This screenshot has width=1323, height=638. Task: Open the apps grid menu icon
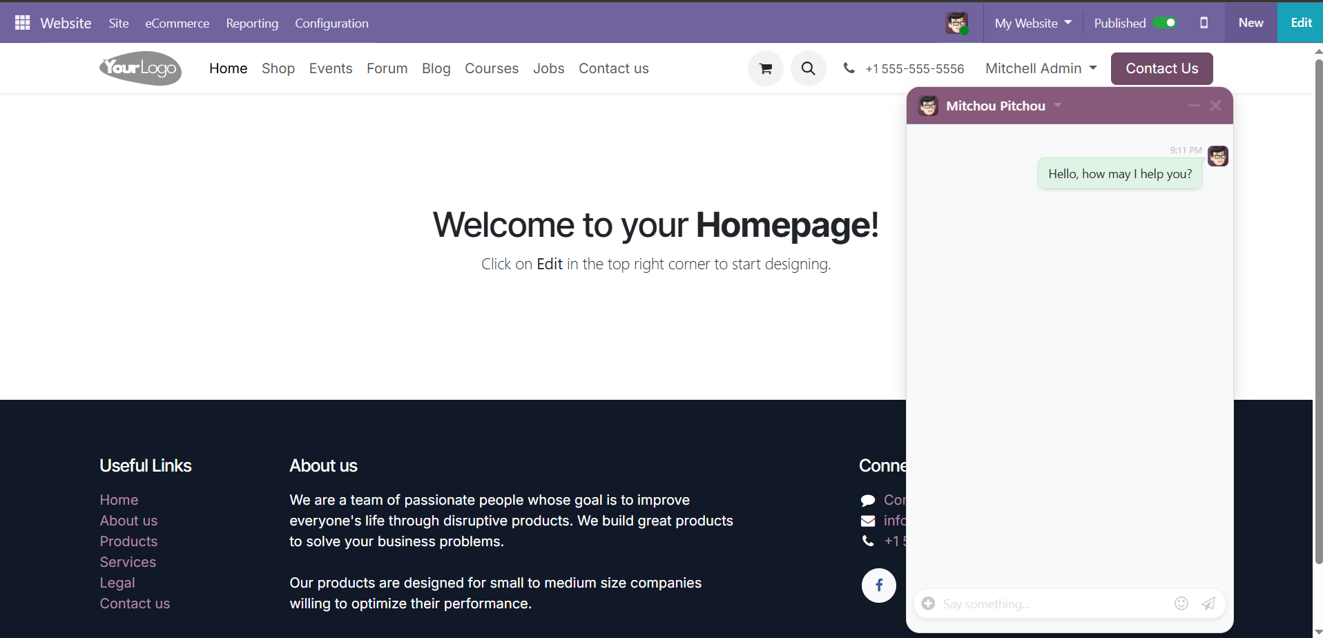tap(22, 23)
